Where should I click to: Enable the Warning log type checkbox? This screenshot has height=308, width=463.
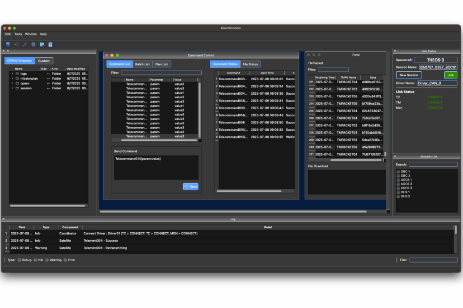pos(47,260)
